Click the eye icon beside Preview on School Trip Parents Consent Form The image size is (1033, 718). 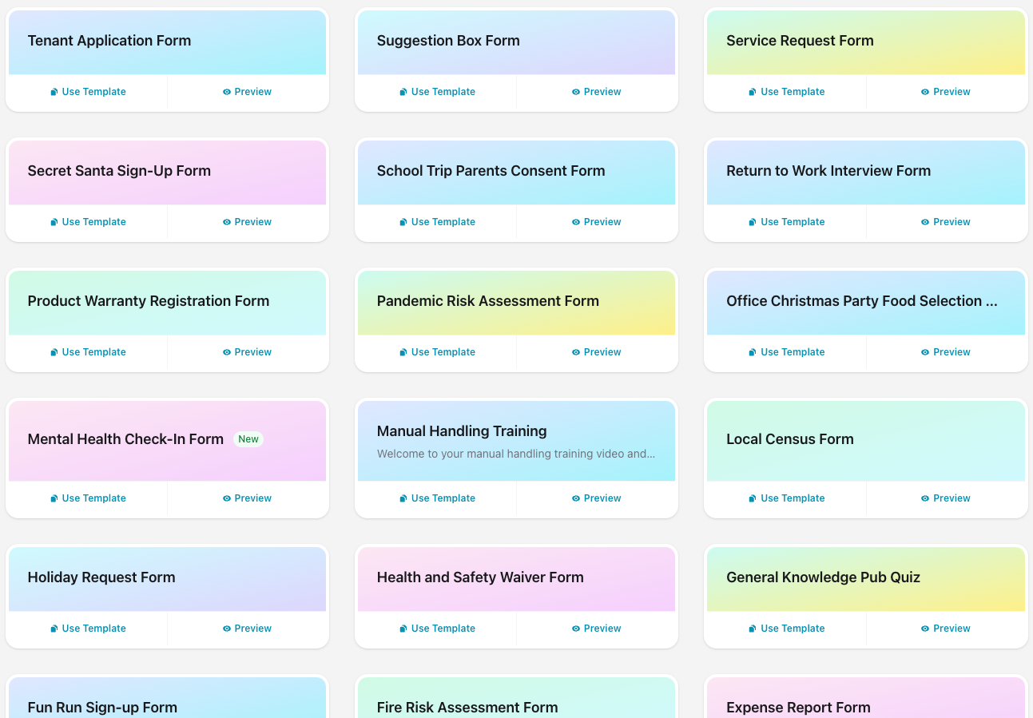(575, 221)
